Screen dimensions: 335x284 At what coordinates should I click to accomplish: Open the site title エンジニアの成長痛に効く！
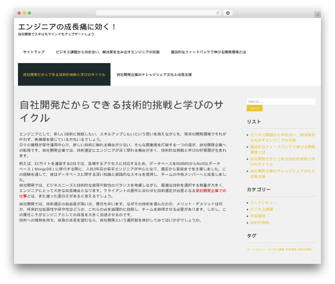(67, 27)
